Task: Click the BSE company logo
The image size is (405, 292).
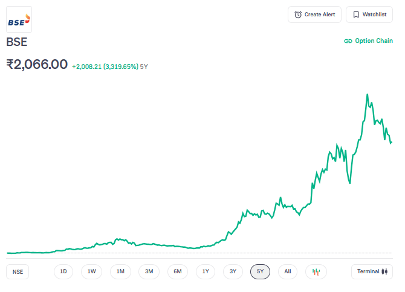Action: (19, 19)
